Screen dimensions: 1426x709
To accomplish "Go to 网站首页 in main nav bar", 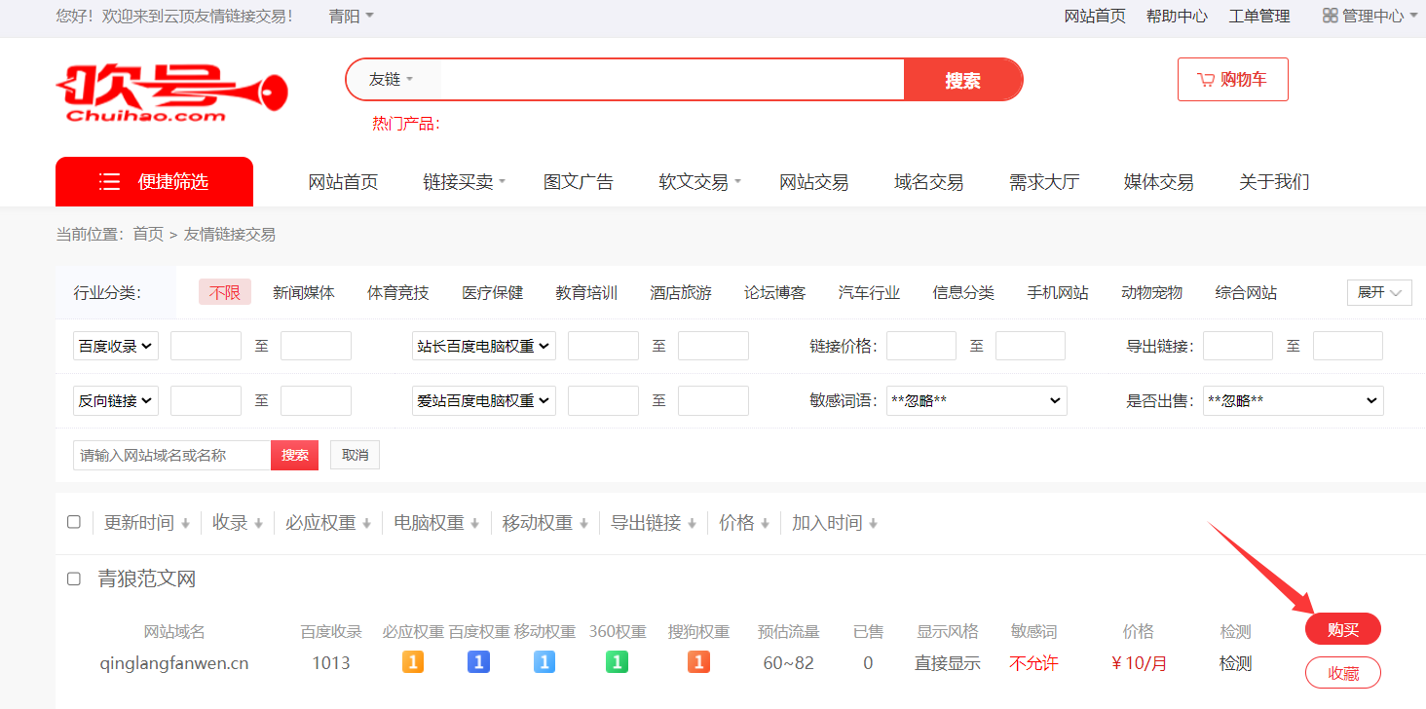I will pyautogui.click(x=343, y=182).
